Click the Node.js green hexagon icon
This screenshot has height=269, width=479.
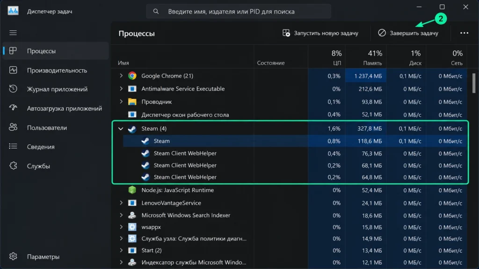[x=132, y=190]
